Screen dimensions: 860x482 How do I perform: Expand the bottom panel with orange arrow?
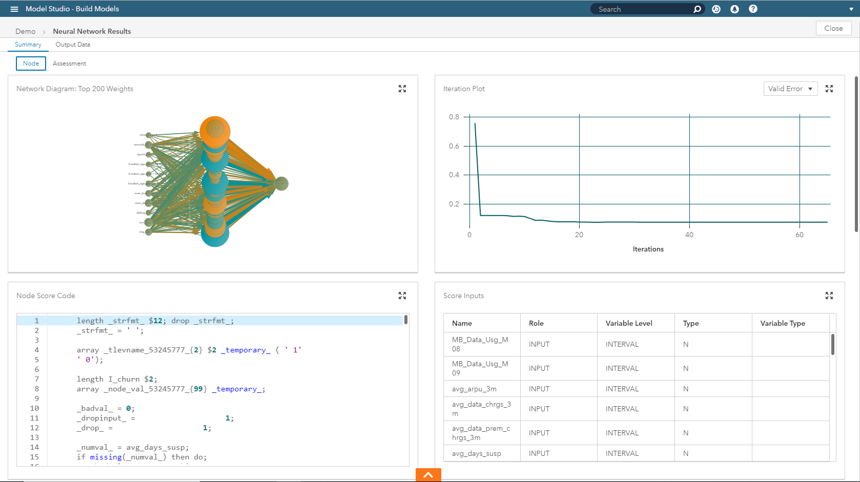pos(428,475)
